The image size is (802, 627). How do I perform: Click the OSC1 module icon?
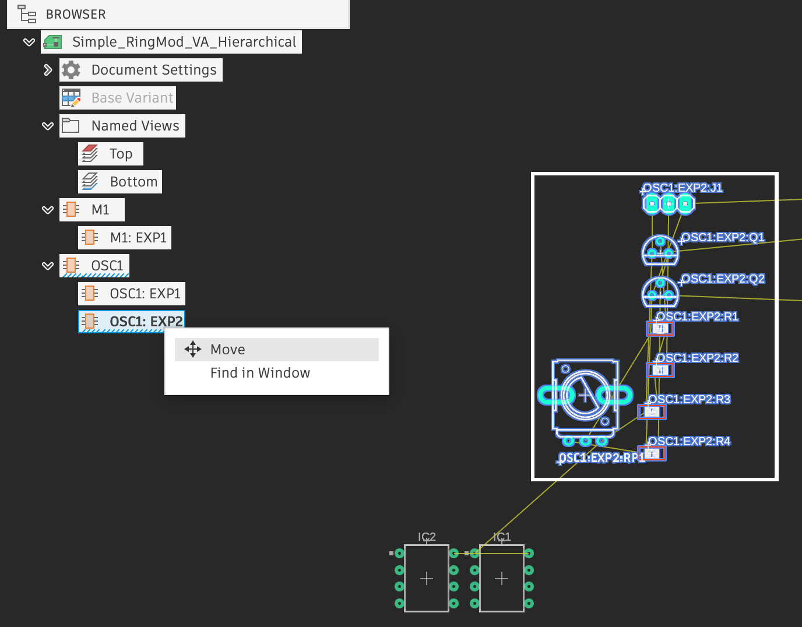pos(71,265)
